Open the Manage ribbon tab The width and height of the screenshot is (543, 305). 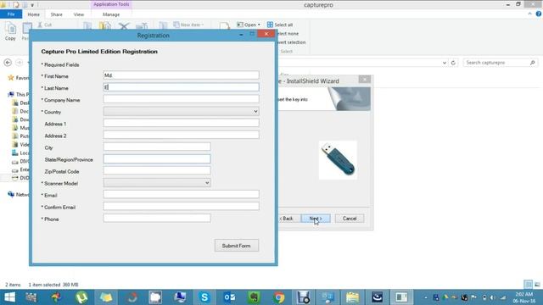tap(111, 14)
